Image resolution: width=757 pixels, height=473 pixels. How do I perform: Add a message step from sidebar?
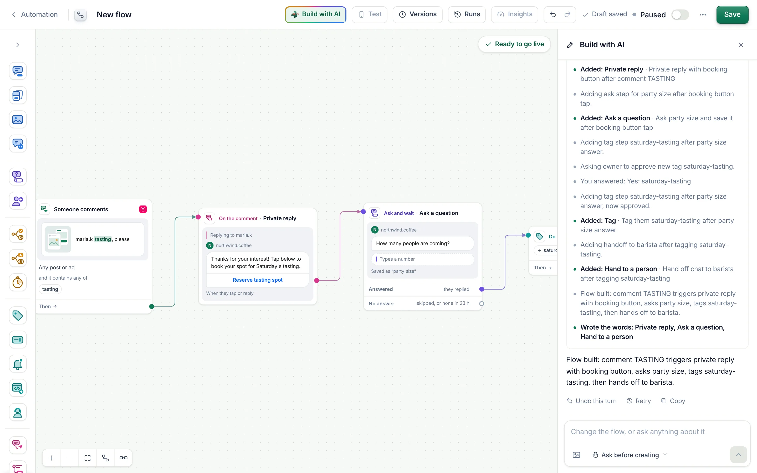[x=18, y=71]
